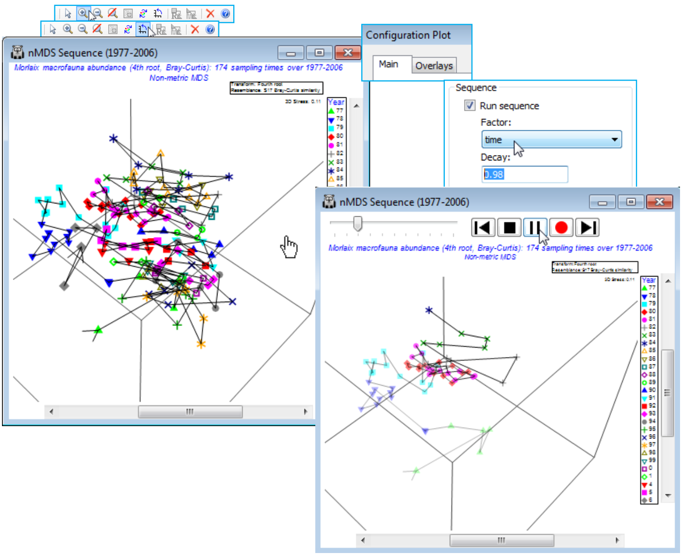The height and width of the screenshot is (555, 683).
Task: Click the 'Configuration Plot' dialog title
Action: click(408, 35)
